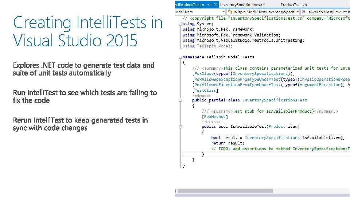The image size is (350, 197).
Task: Collapse the using directives block
Action: click(180, 24)
